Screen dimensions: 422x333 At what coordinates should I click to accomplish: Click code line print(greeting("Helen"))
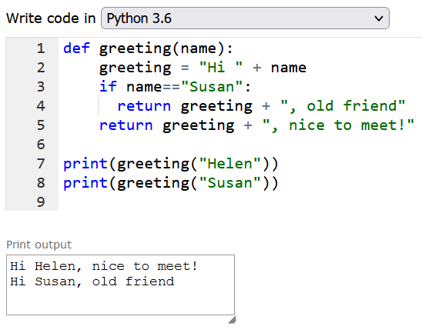[171, 164]
